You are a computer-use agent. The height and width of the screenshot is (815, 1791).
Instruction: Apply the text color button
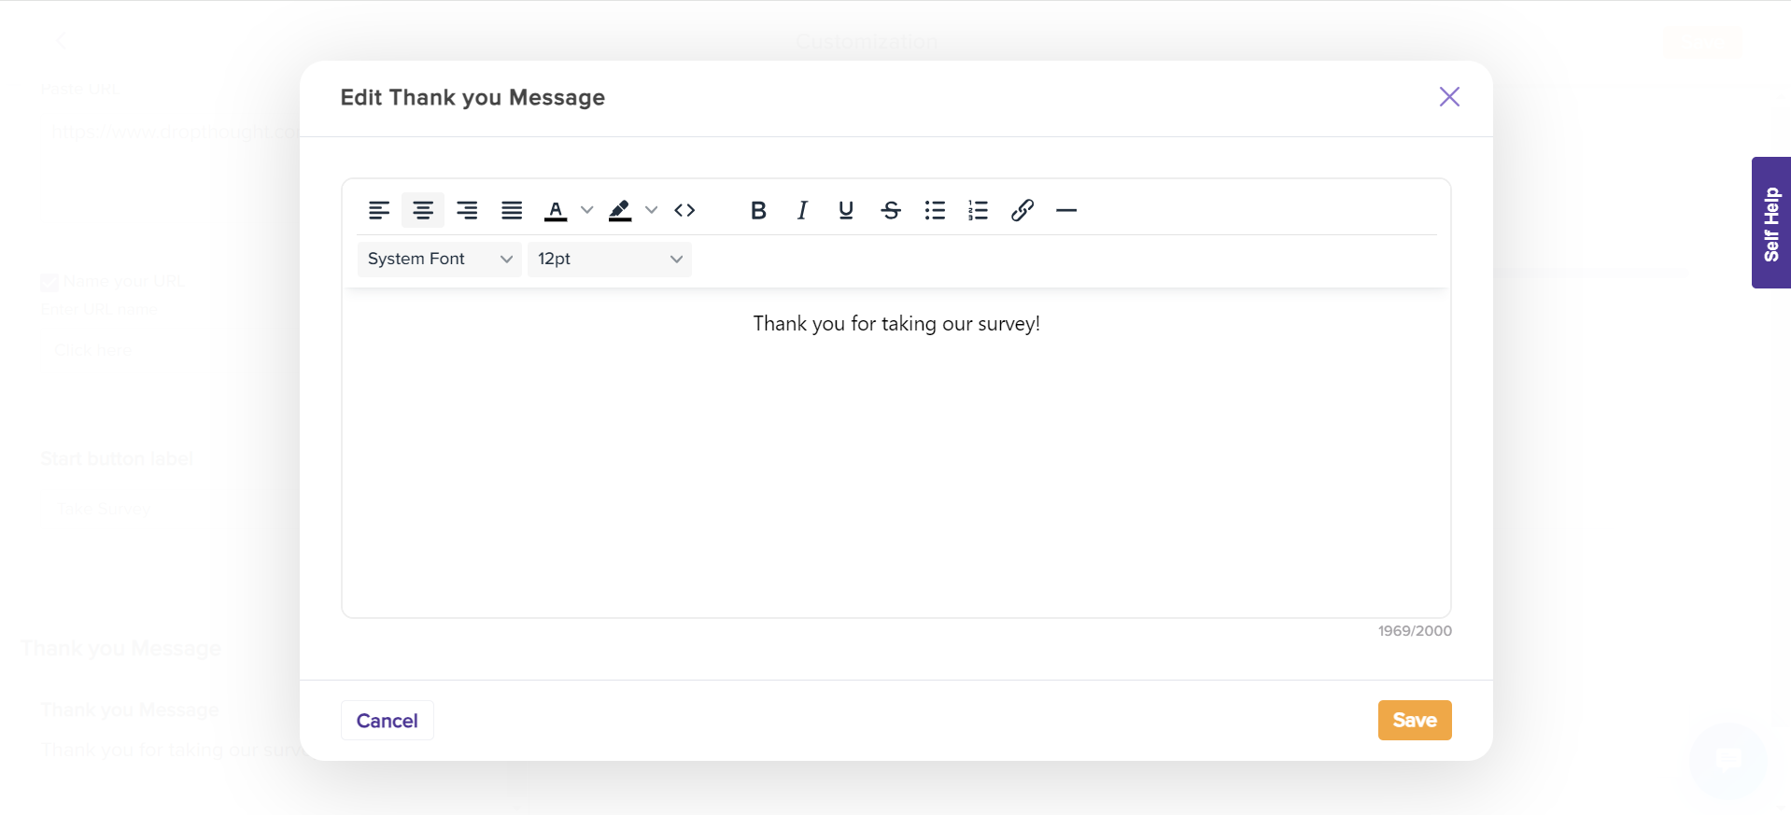point(556,211)
